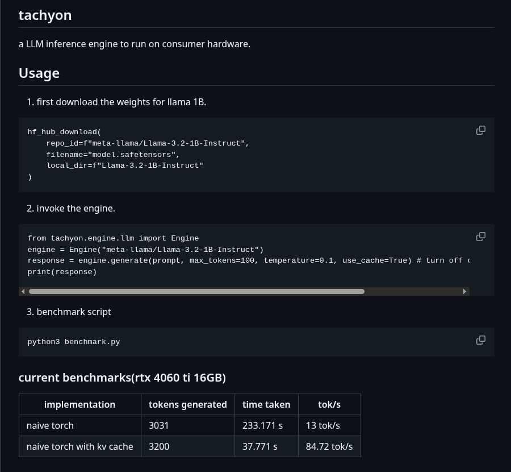Click the python3 benchmark.py command text
Screen dimensions: 511x472
coord(74,342)
